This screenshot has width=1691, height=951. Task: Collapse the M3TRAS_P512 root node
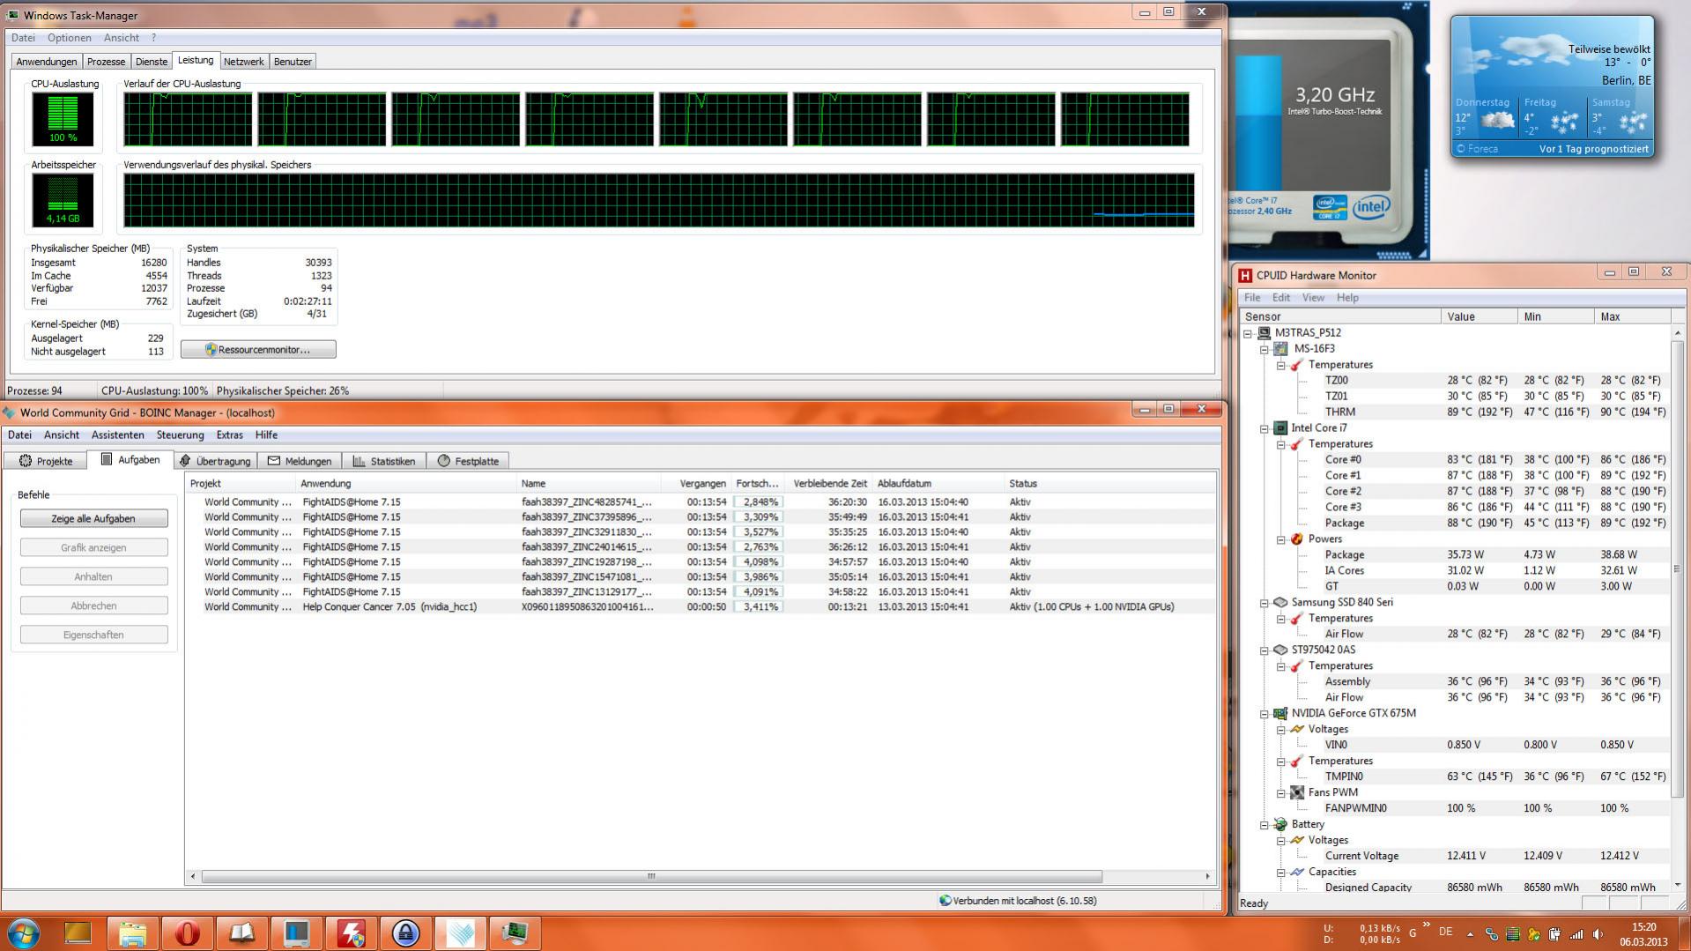(x=1248, y=333)
